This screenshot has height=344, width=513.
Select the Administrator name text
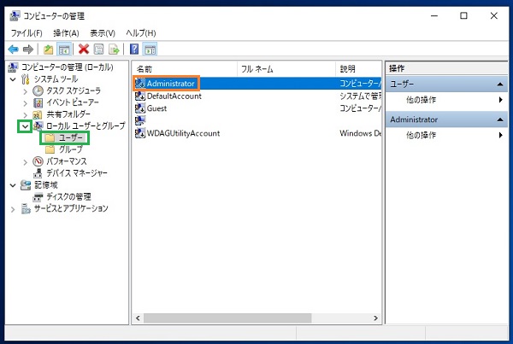pyautogui.click(x=170, y=84)
